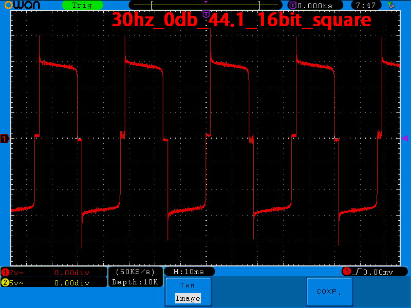Select the green Trig status indicator

point(82,5)
